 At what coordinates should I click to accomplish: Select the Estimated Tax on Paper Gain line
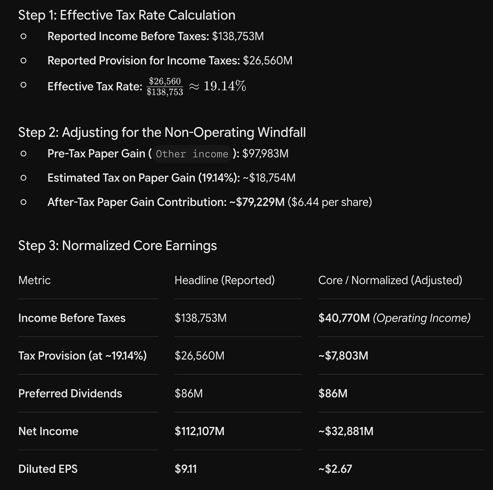click(171, 178)
